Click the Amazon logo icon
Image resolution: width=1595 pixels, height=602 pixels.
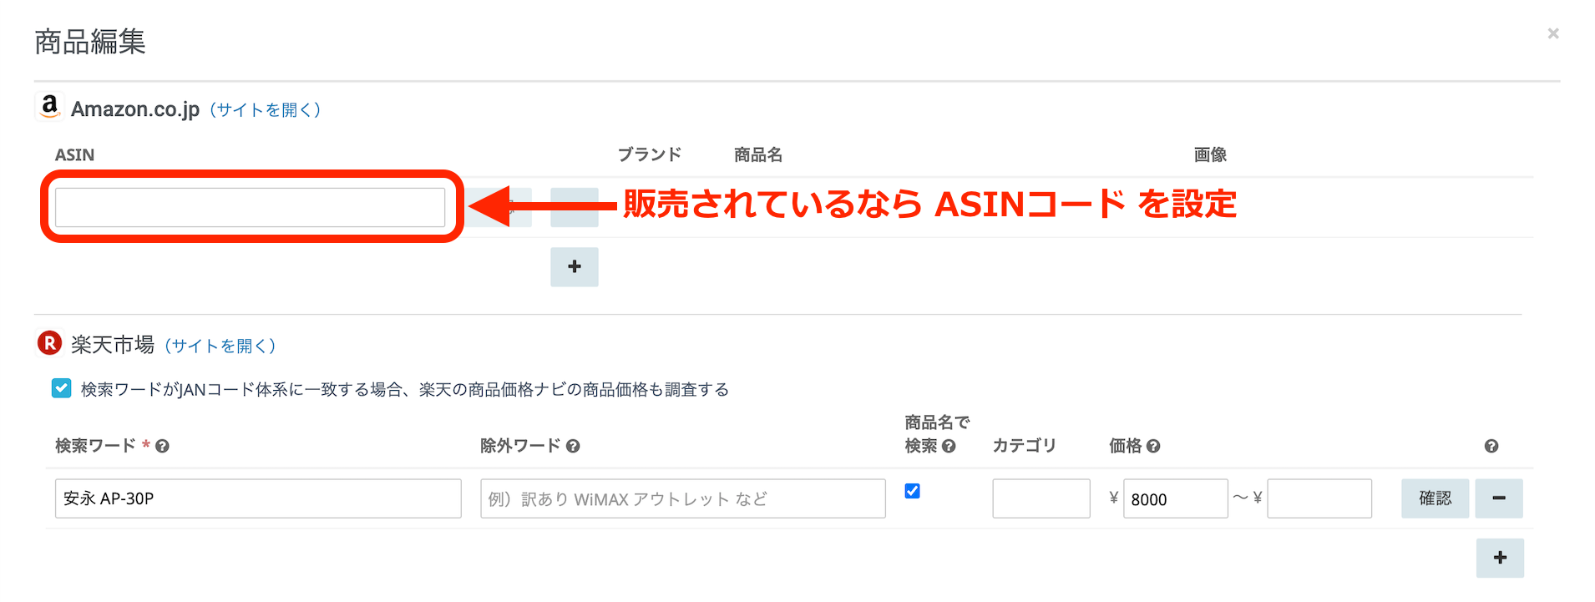pos(50,107)
